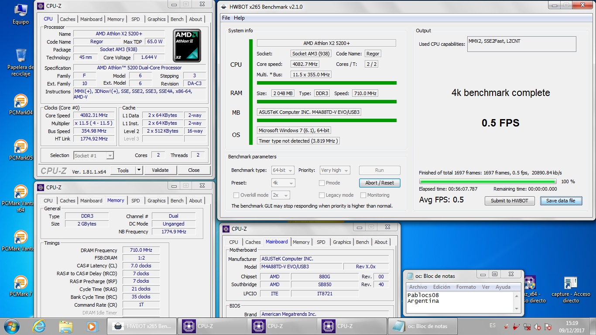Image resolution: width=596 pixels, height=335 pixels.
Task: Open File menu in HWBOT x265
Action: tap(226, 18)
